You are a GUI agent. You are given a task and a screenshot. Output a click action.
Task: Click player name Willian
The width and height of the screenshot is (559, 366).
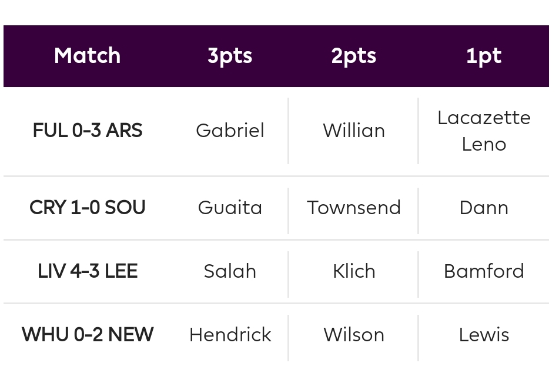[354, 131]
